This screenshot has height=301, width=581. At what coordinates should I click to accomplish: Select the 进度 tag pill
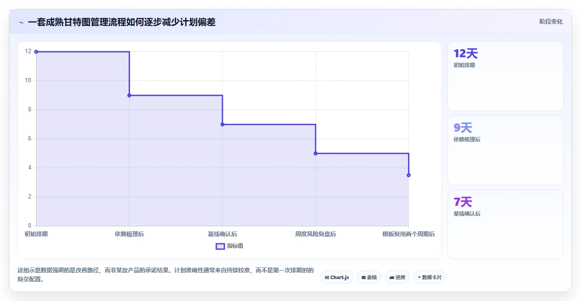397,277
